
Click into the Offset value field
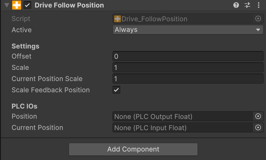coord(188,56)
